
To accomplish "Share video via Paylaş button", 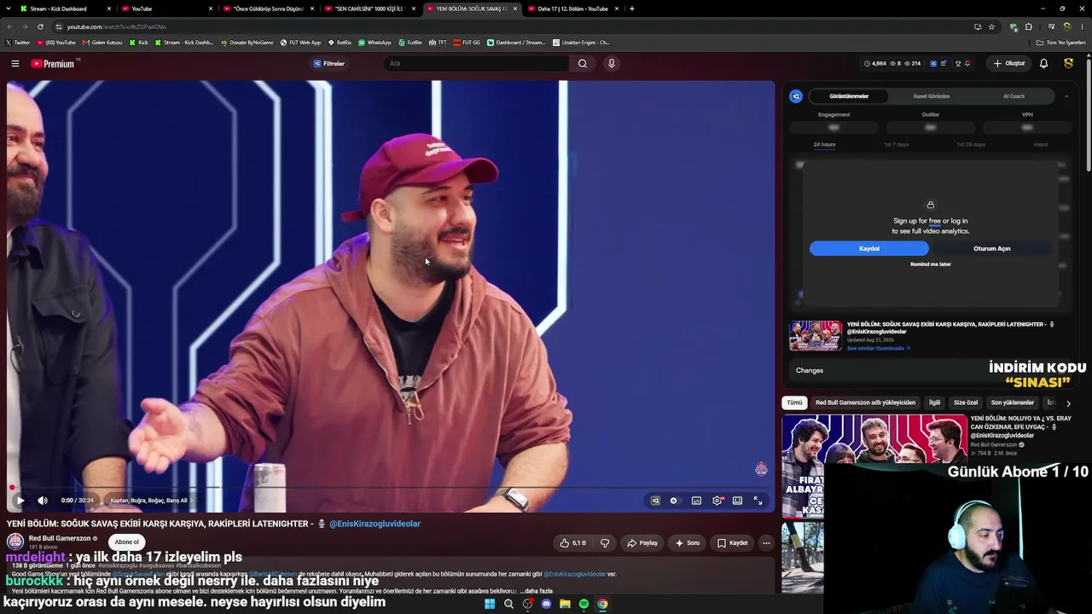I will click(x=642, y=542).
